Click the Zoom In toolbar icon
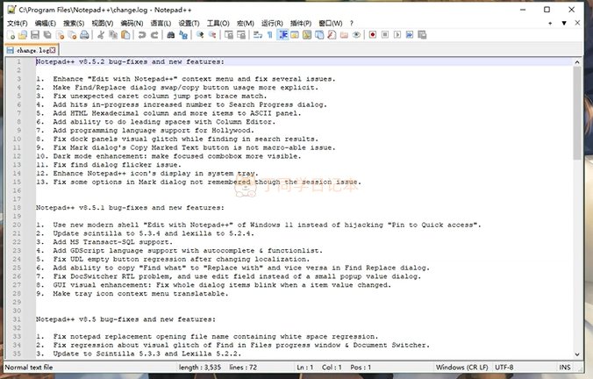 click(x=200, y=35)
